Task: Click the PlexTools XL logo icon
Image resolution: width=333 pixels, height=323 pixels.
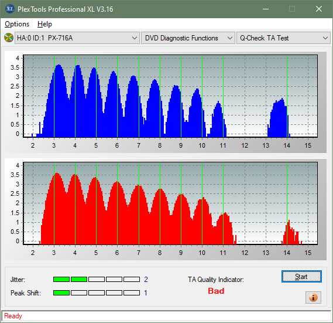Action: (x=9, y=9)
